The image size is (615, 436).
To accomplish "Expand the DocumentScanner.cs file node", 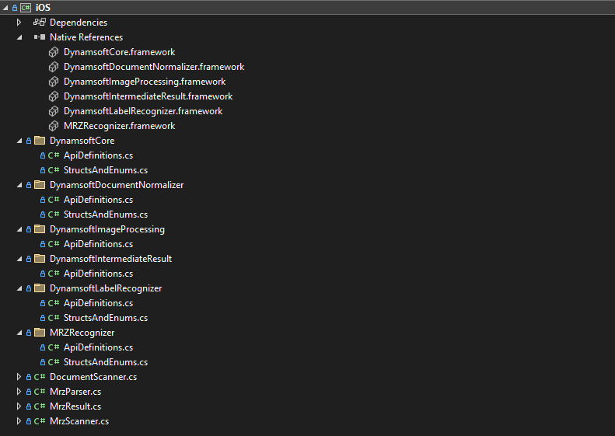I will pos(19,377).
